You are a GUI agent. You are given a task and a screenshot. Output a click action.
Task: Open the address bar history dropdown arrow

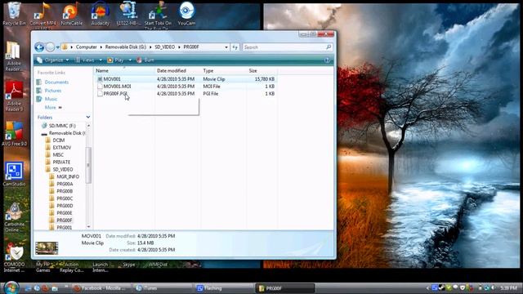click(226, 47)
